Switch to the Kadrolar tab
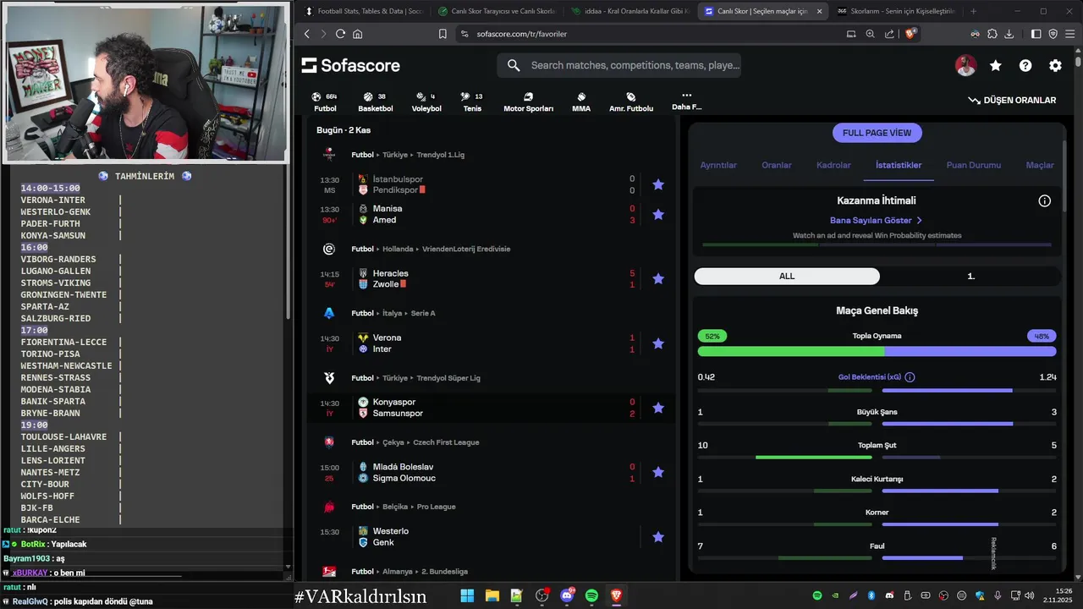This screenshot has width=1083, height=609. click(833, 165)
